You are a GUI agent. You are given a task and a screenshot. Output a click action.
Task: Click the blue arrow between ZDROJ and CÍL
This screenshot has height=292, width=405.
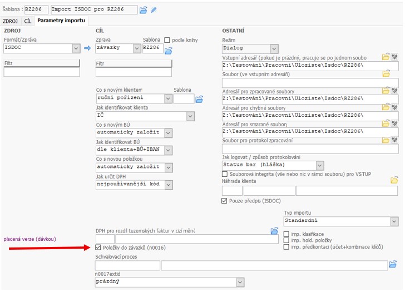pyautogui.click(x=87, y=48)
